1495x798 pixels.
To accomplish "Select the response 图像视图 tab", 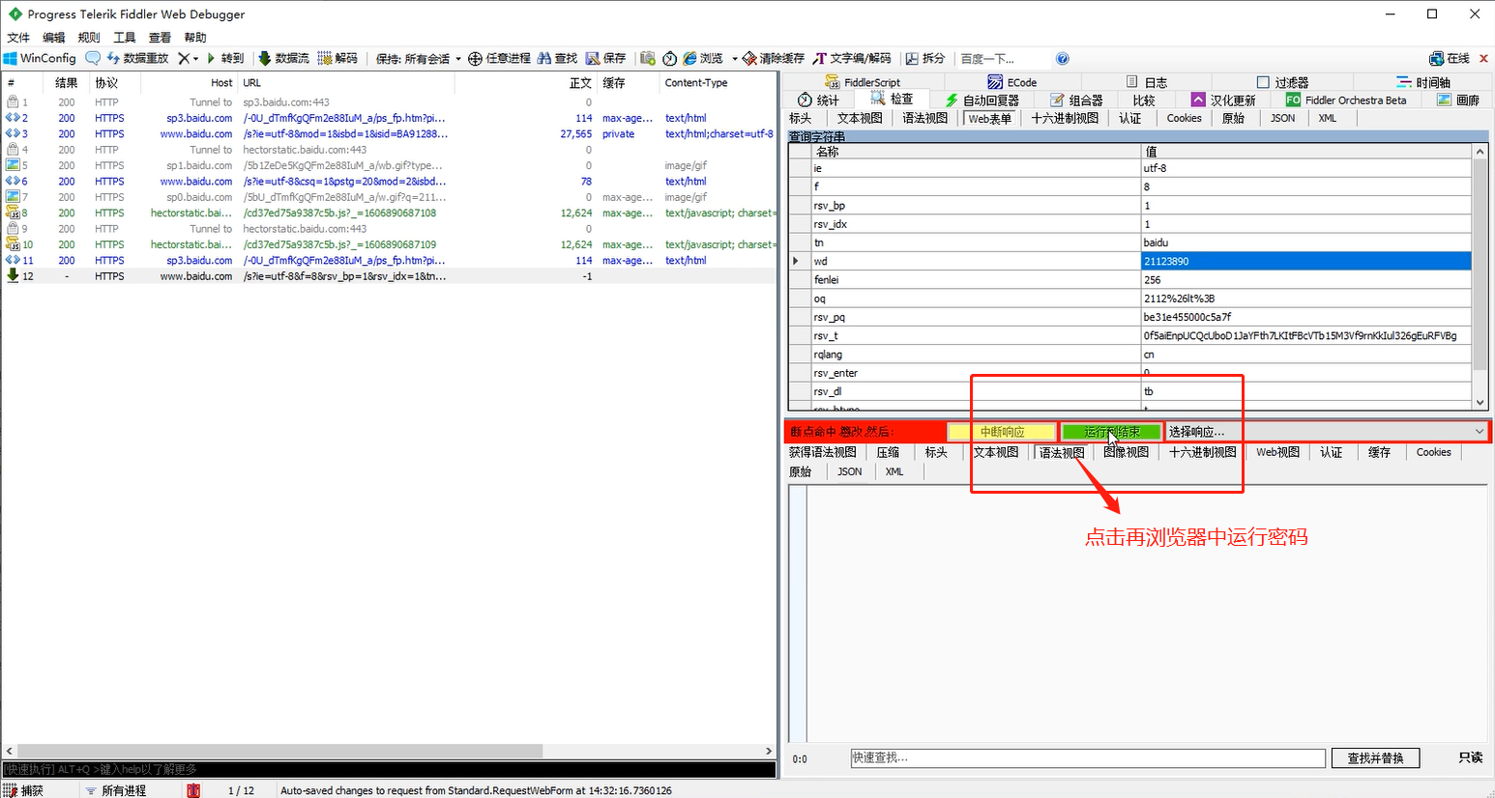I will point(1126,452).
